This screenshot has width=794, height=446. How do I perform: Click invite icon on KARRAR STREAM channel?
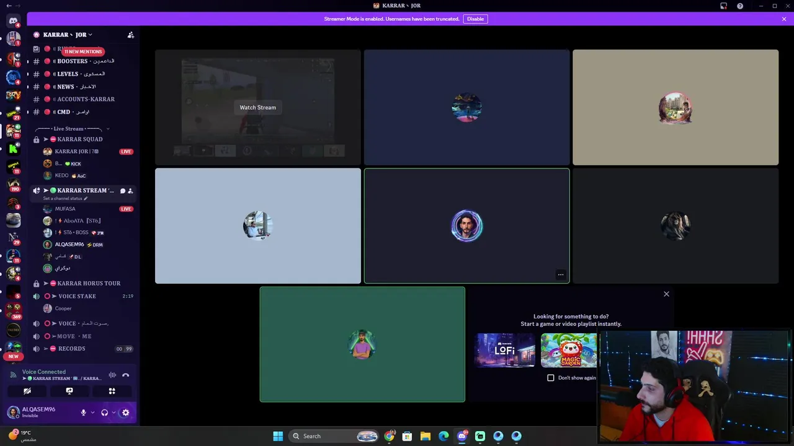(x=130, y=191)
